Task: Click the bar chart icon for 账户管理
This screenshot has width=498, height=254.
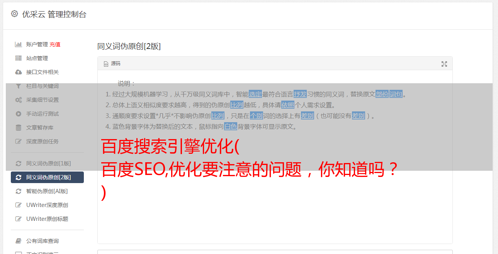Action: tap(18, 44)
